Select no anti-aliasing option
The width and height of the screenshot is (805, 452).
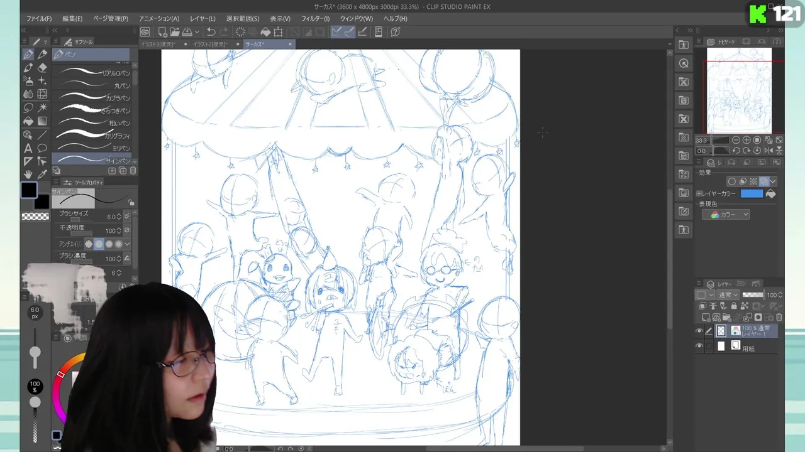click(89, 244)
